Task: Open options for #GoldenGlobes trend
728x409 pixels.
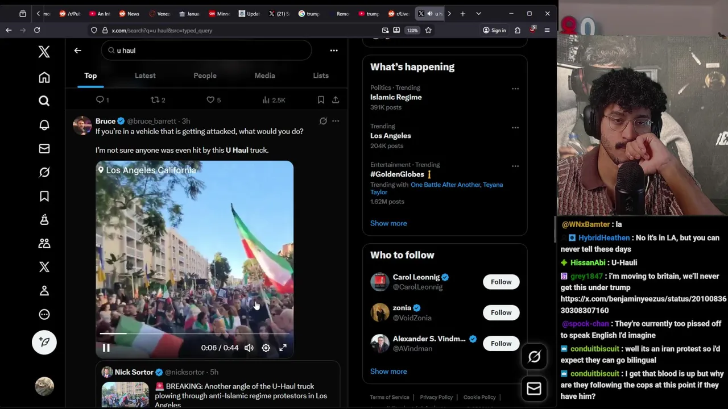Action: tap(515, 166)
